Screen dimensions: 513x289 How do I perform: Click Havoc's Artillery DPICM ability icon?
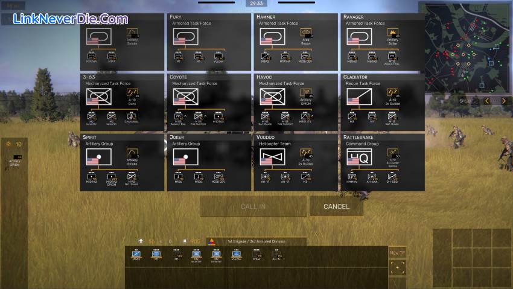(306, 93)
